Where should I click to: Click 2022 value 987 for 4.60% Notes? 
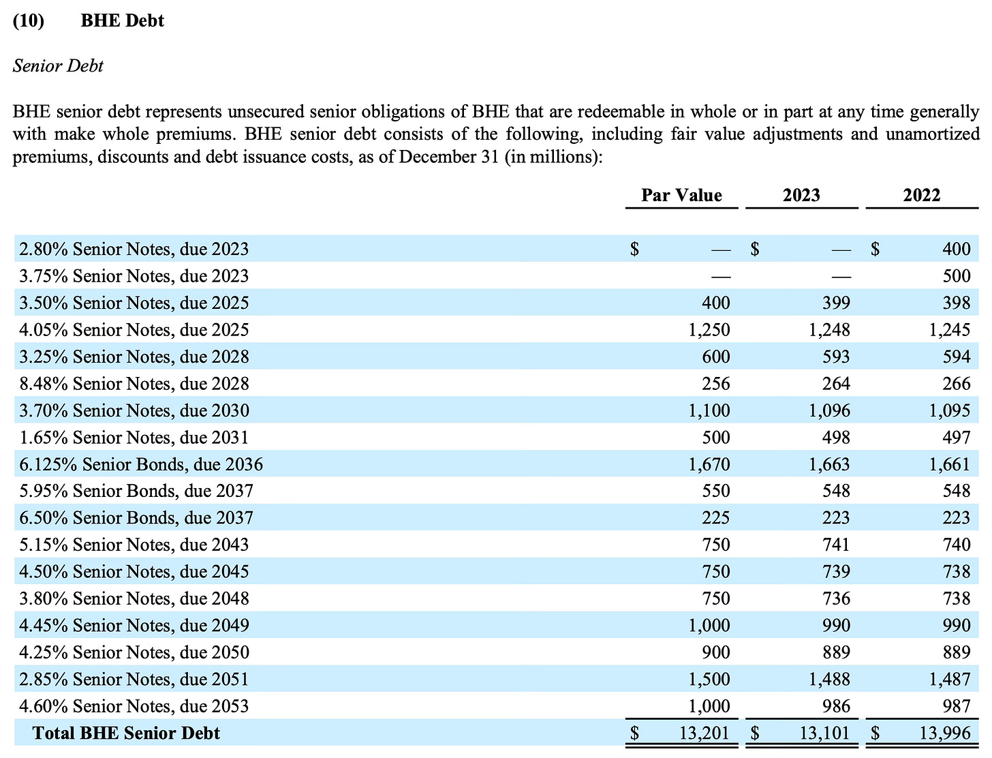click(957, 706)
